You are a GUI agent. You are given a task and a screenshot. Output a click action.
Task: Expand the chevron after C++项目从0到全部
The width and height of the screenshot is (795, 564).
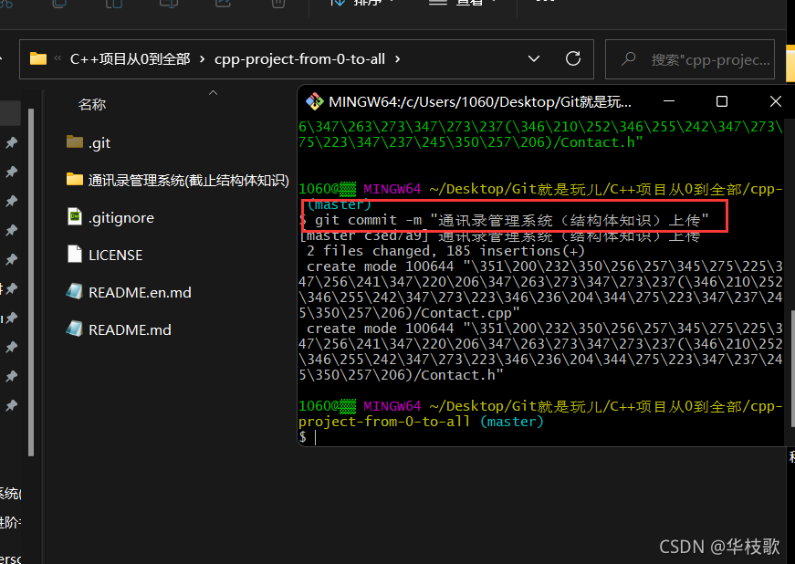pos(203,59)
